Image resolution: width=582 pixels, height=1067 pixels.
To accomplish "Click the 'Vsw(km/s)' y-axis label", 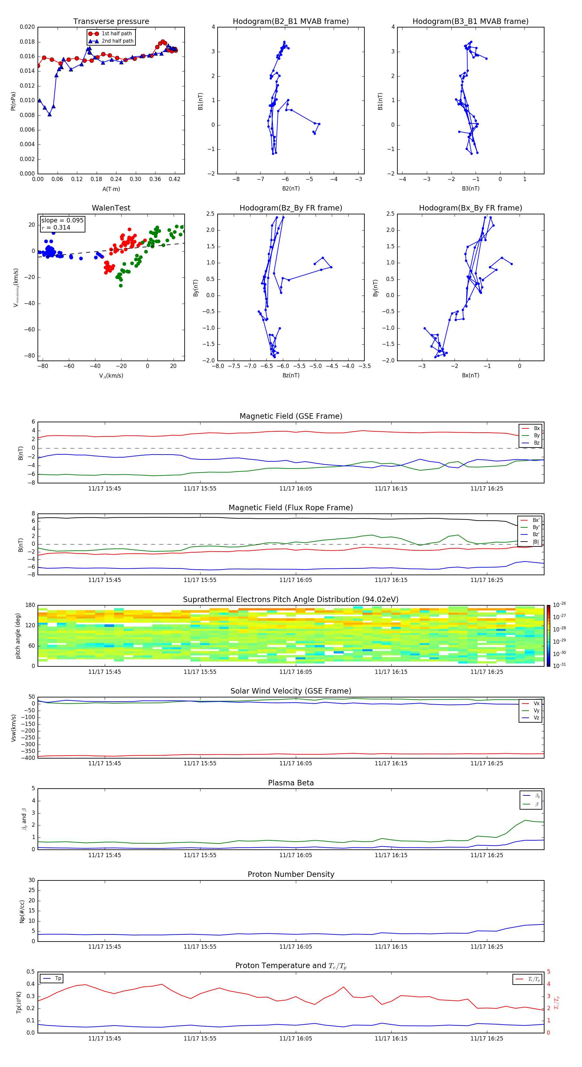I will point(14,728).
